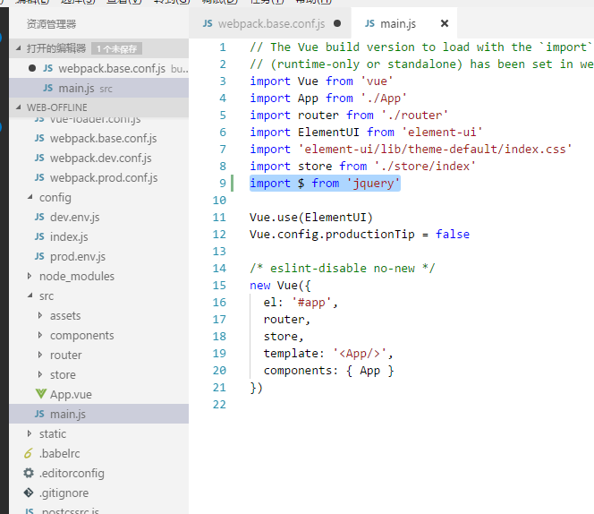This screenshot has height=514, width=594.
Task: Click the Vue icon beside App.vue
Action: (41, 394)
